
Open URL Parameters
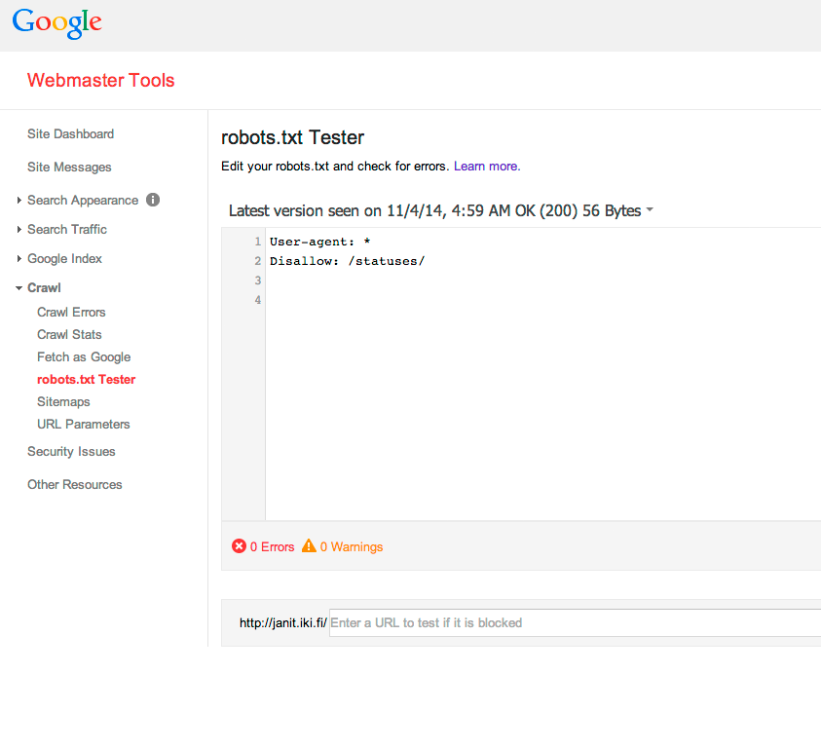(83, 425)
